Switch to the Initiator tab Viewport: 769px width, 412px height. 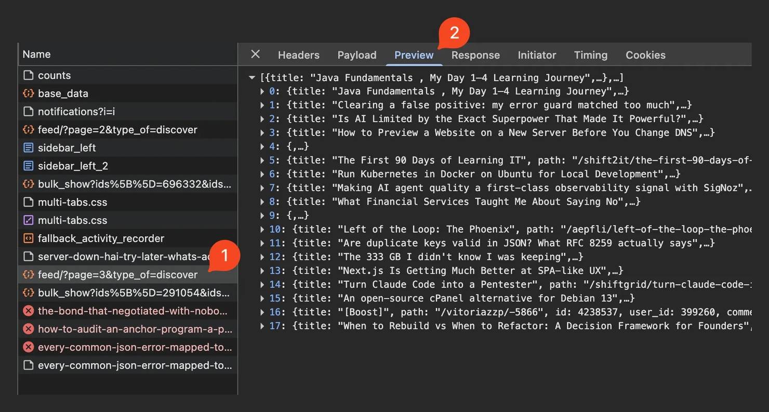pos(537,55)
